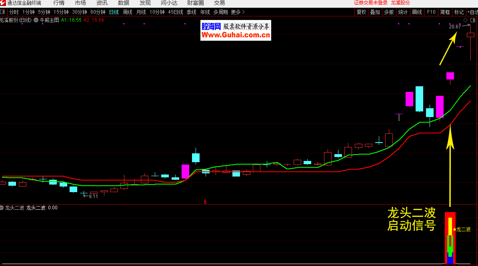Image resolution: width=478 pixels, height=266 pixels.
Task: Click the 股海网 watermark banner
Action: [x=236, y=31]
